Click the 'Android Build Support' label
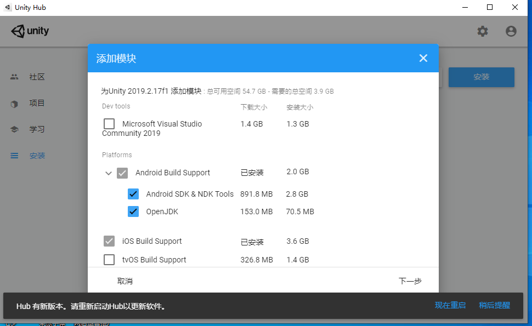 tap(173, 173)
